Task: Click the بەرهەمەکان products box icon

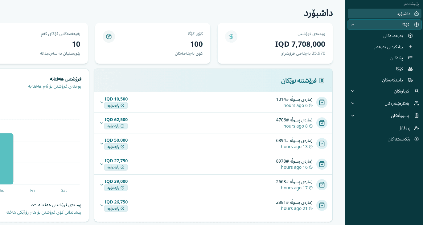Action: click(x=410, y=36)
